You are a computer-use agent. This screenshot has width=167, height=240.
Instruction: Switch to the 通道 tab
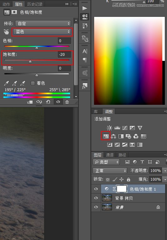110,155
